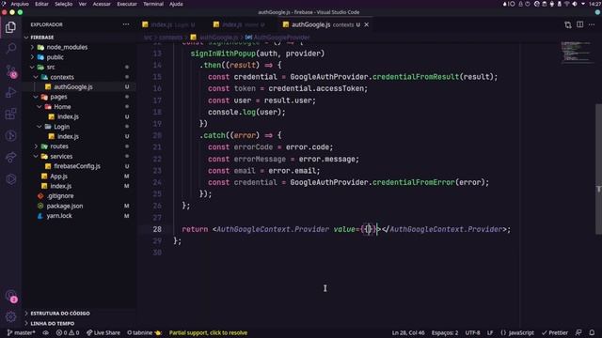Screen dimensions: 602x338
Task: Open the clock in the top bar
Action: tap(594, 4)
